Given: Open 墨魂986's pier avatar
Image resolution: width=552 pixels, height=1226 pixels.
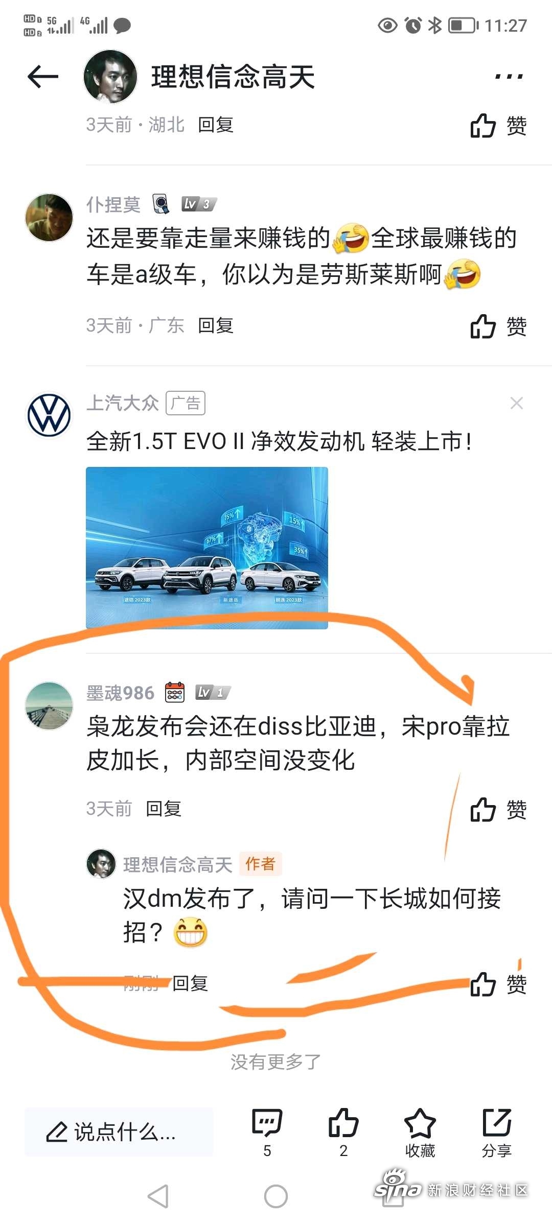Looking at the screenshot, I should [49, 705].
